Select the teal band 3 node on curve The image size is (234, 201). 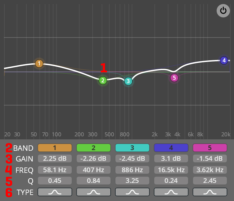(128, 81)
